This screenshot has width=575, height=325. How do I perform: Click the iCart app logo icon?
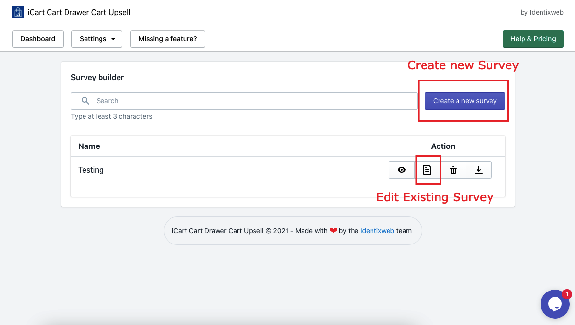click(18, 12)
